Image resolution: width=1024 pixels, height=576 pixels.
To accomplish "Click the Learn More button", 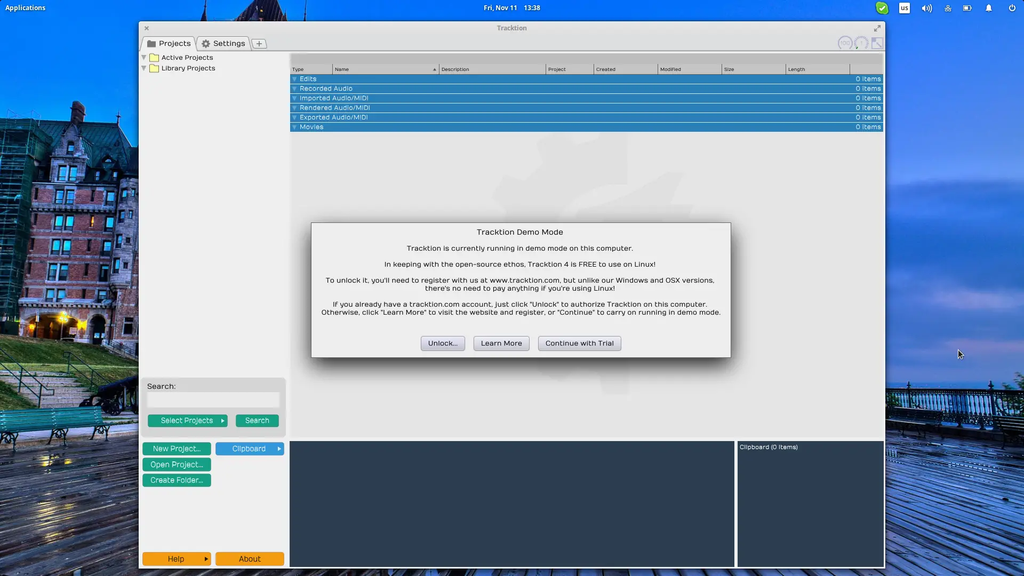I will pos(501,343).
